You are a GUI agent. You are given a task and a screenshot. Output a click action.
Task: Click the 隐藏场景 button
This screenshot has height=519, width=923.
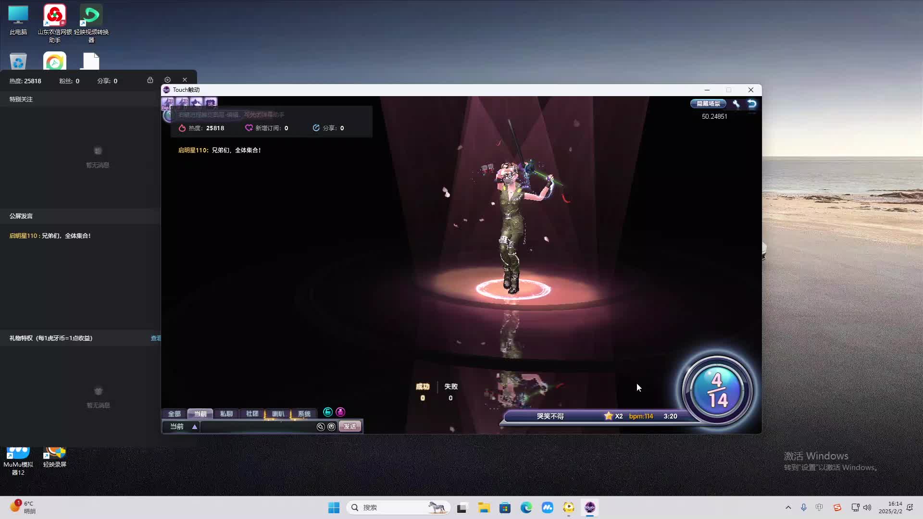click(x=708, y=103)
